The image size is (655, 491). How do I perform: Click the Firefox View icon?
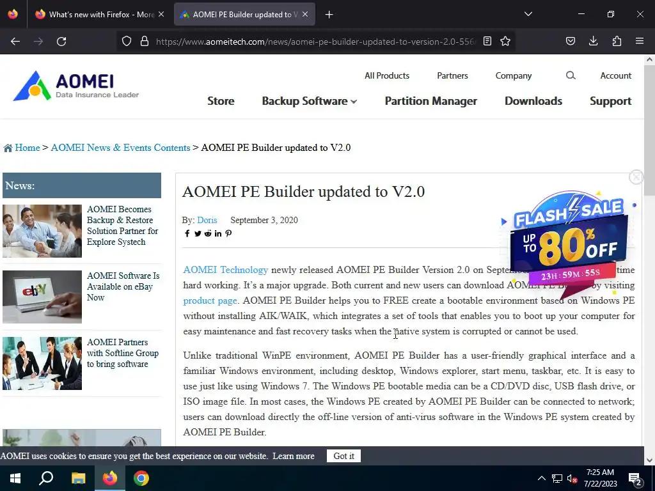coord(13,14)
